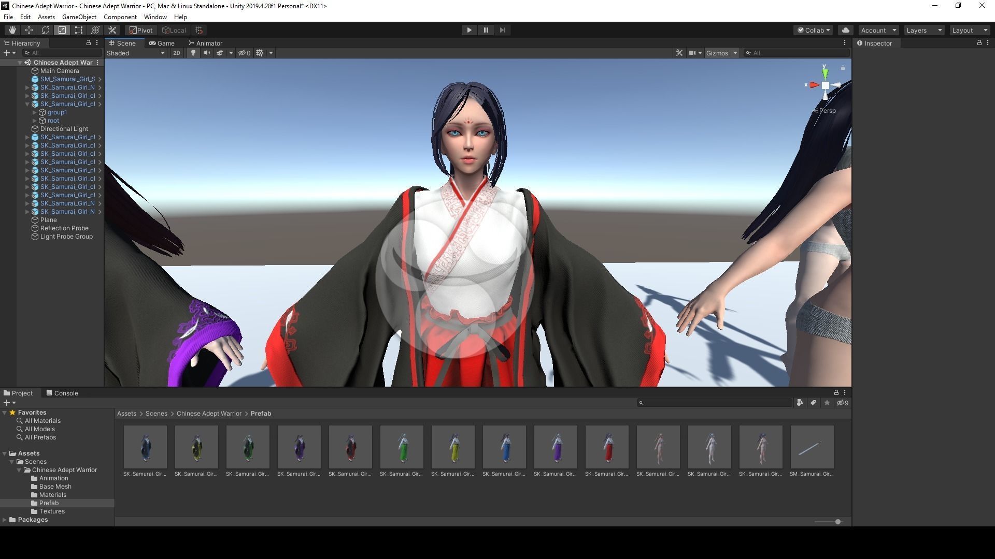Open the Layout dropdown
995x559 pixels.
pos(970,30)
